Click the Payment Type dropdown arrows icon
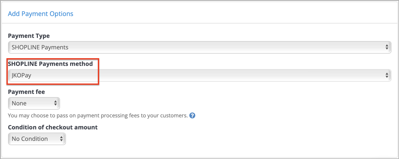Image resolution: width=399 pixels, height=159 pixels. (x=387, y=47)
